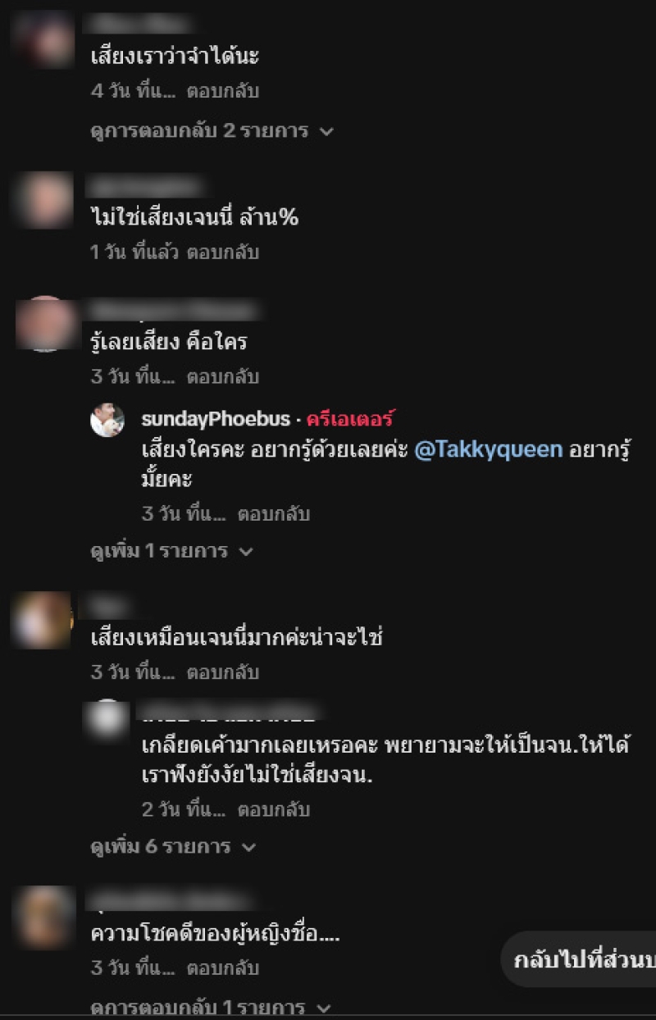Viewport: 656px width, 1020px height.
Task: Open the sundayPhoebus username link
Action: [216, 419]
